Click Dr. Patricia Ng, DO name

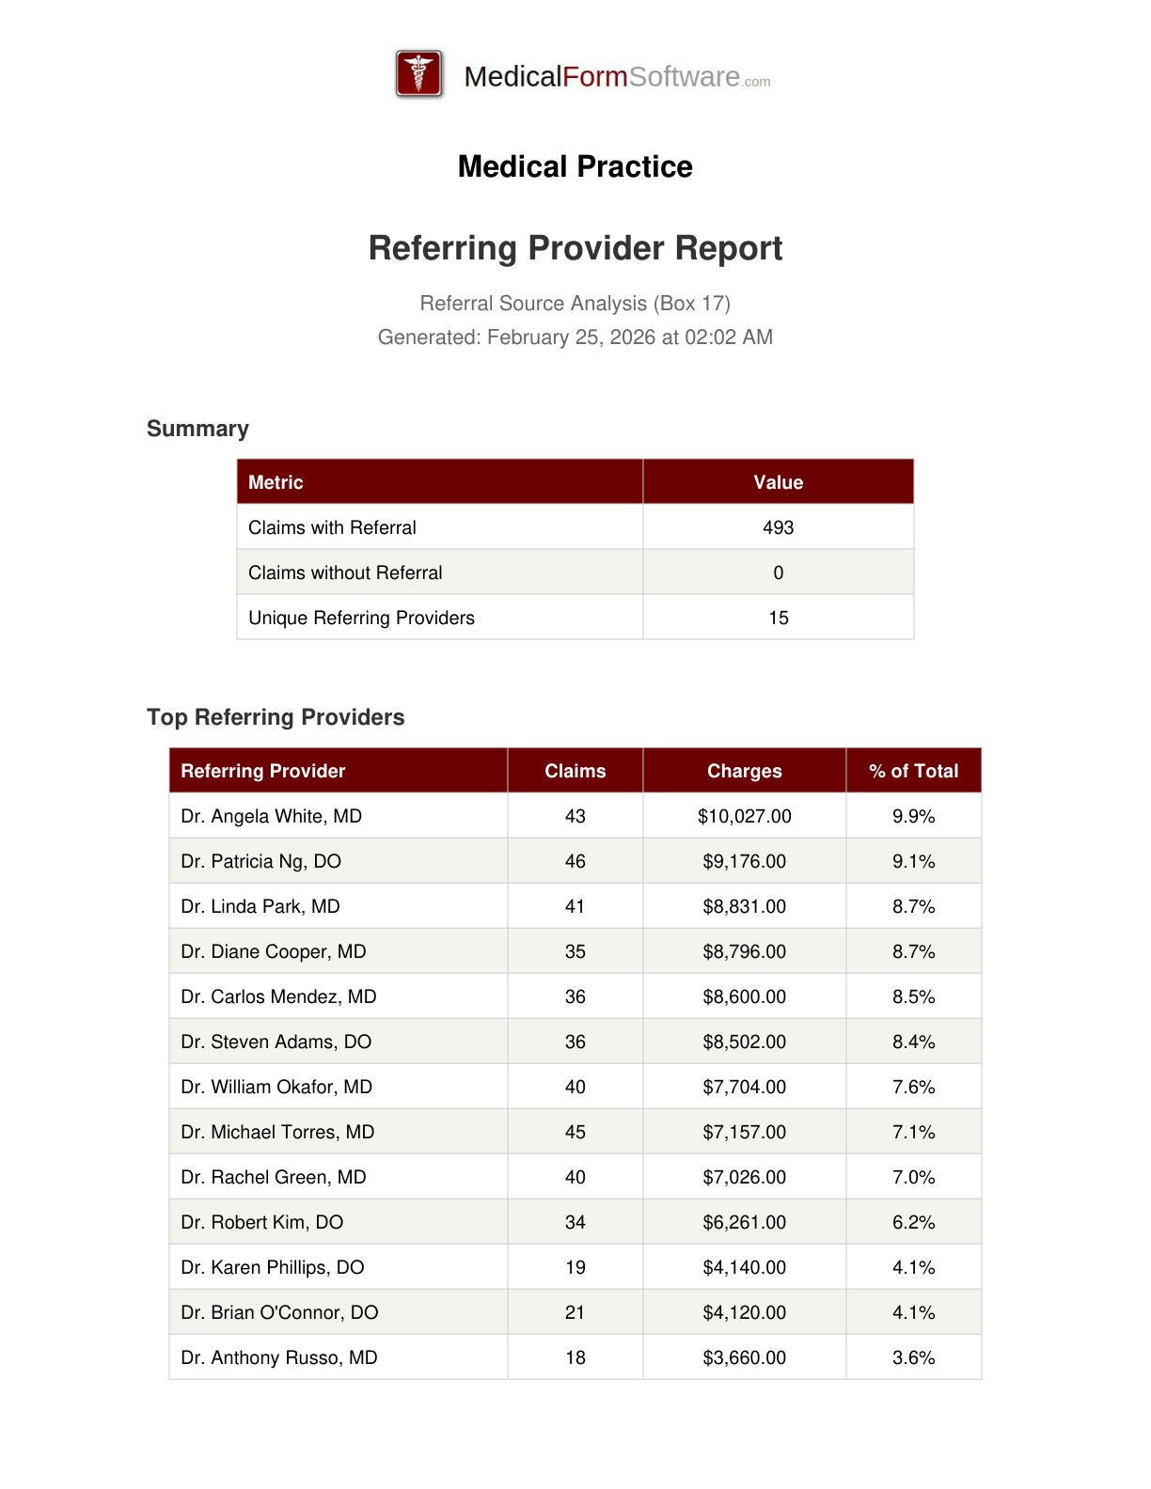coord(260,861)
